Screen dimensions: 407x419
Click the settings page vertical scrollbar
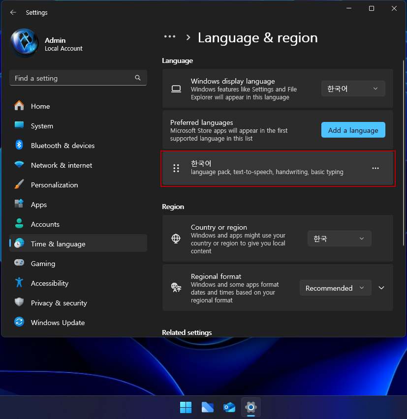pos(404,153)
